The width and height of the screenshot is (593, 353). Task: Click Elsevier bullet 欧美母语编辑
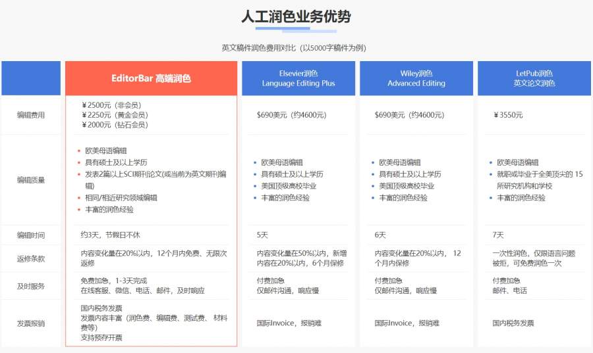[x=282, y=162]
